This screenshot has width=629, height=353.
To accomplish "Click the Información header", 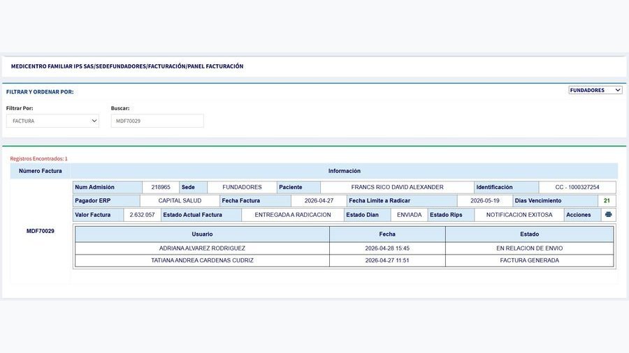I will 344,171.
